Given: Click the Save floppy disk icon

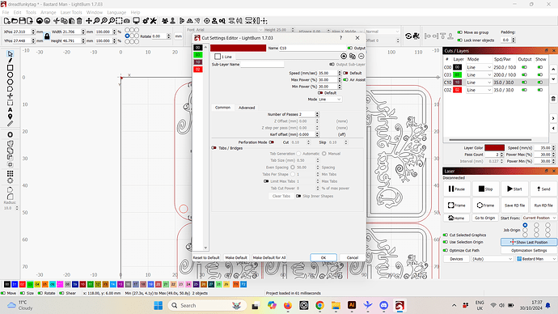Looking at the screenshot, I should (x=22, y=21).
